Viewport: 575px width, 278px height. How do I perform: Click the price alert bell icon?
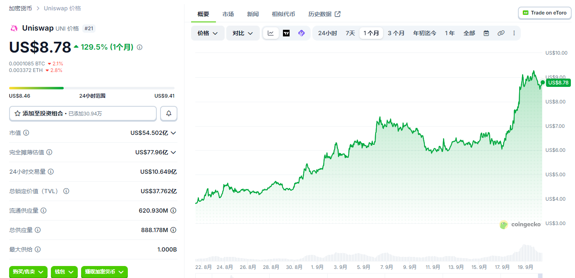point(169,113)
